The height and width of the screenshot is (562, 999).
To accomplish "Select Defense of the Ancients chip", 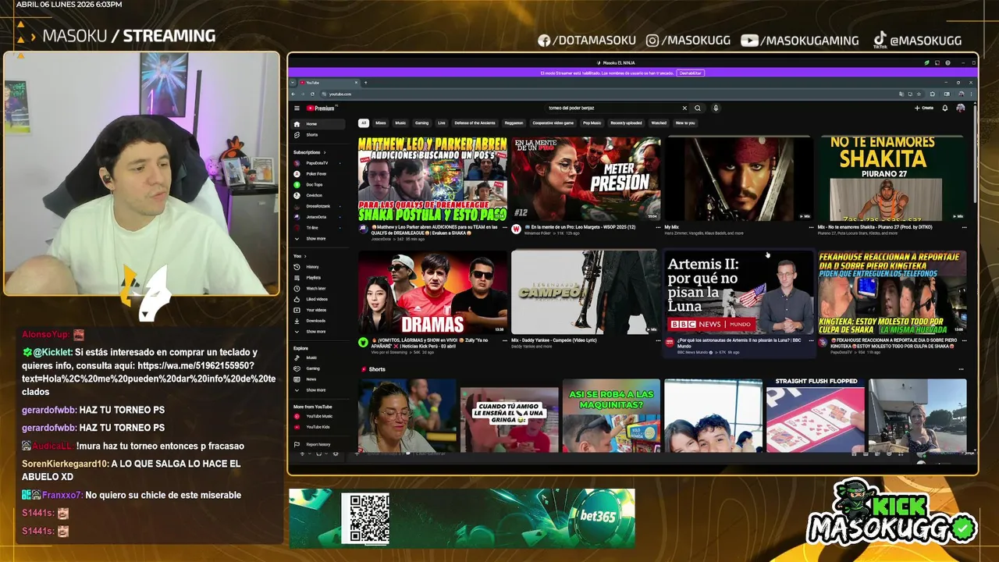I will (x=475, y=123).
